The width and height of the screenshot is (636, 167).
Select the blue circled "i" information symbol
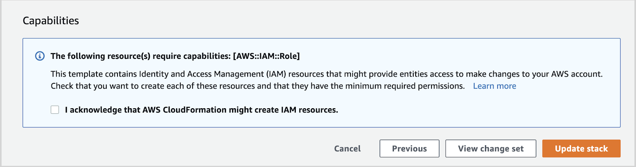coord(40,56)
